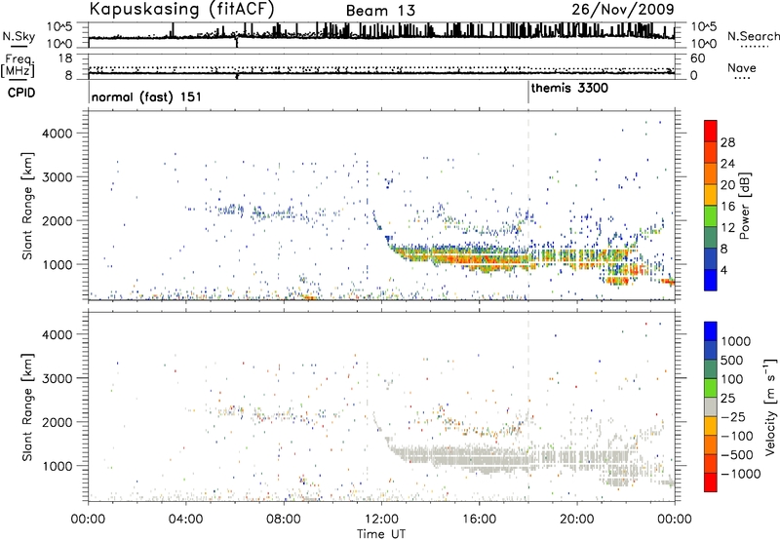Image resolution: width=780 pixels, height=540 pixels.
Task: Click the "Velocity [m s-1]" colorbar title
Action: point(770,406)
